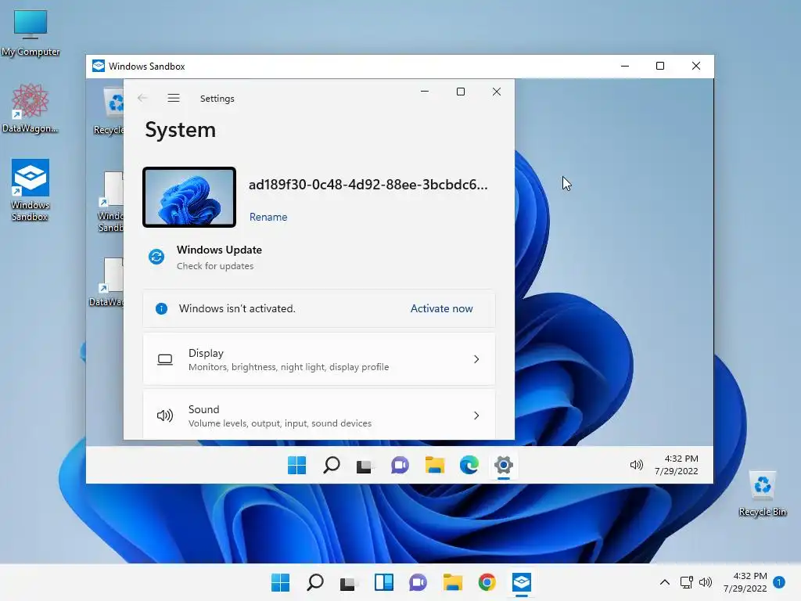Screen dimensions: 801x601
Task: Click volume icon in Sandbox taskbar
Action: coord(637,465)
